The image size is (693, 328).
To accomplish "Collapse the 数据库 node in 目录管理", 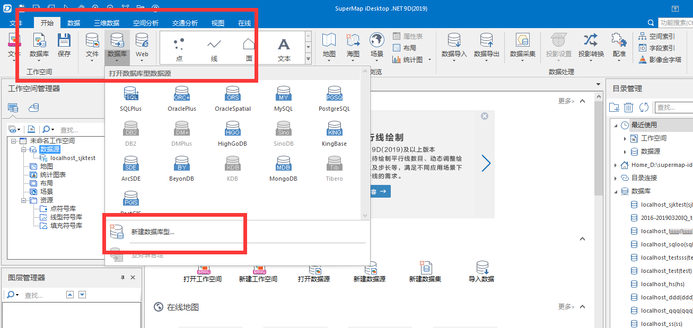I will [x=615, y=191].
